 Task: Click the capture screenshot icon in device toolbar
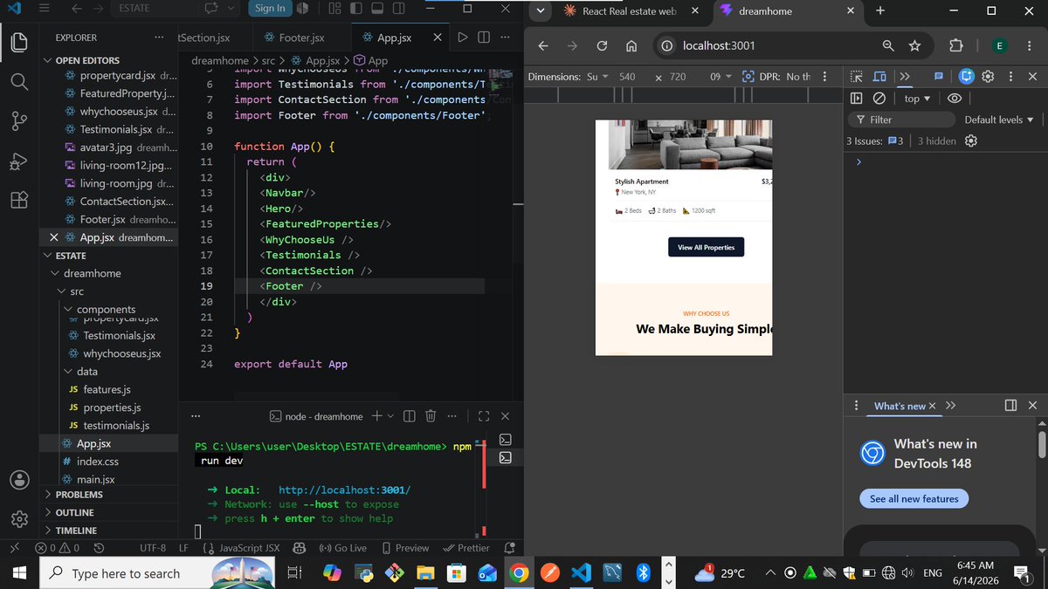pos(748,77)
